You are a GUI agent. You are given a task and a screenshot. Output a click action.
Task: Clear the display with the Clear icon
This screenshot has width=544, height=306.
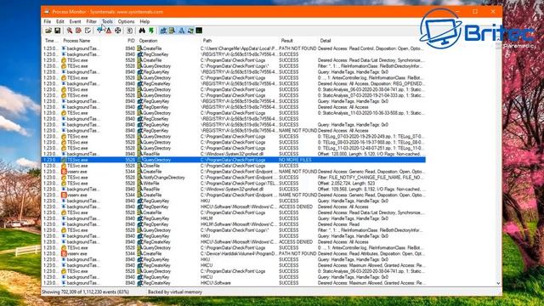88,31
